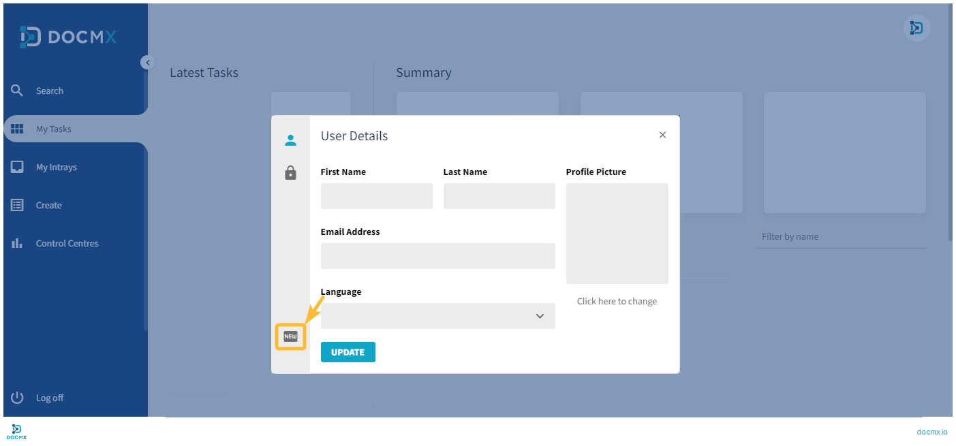Image resolution: width=956 pixels, height=446 pixels.
Task: Open the docmx.io link in the footer
Action: tap(931, 431)
